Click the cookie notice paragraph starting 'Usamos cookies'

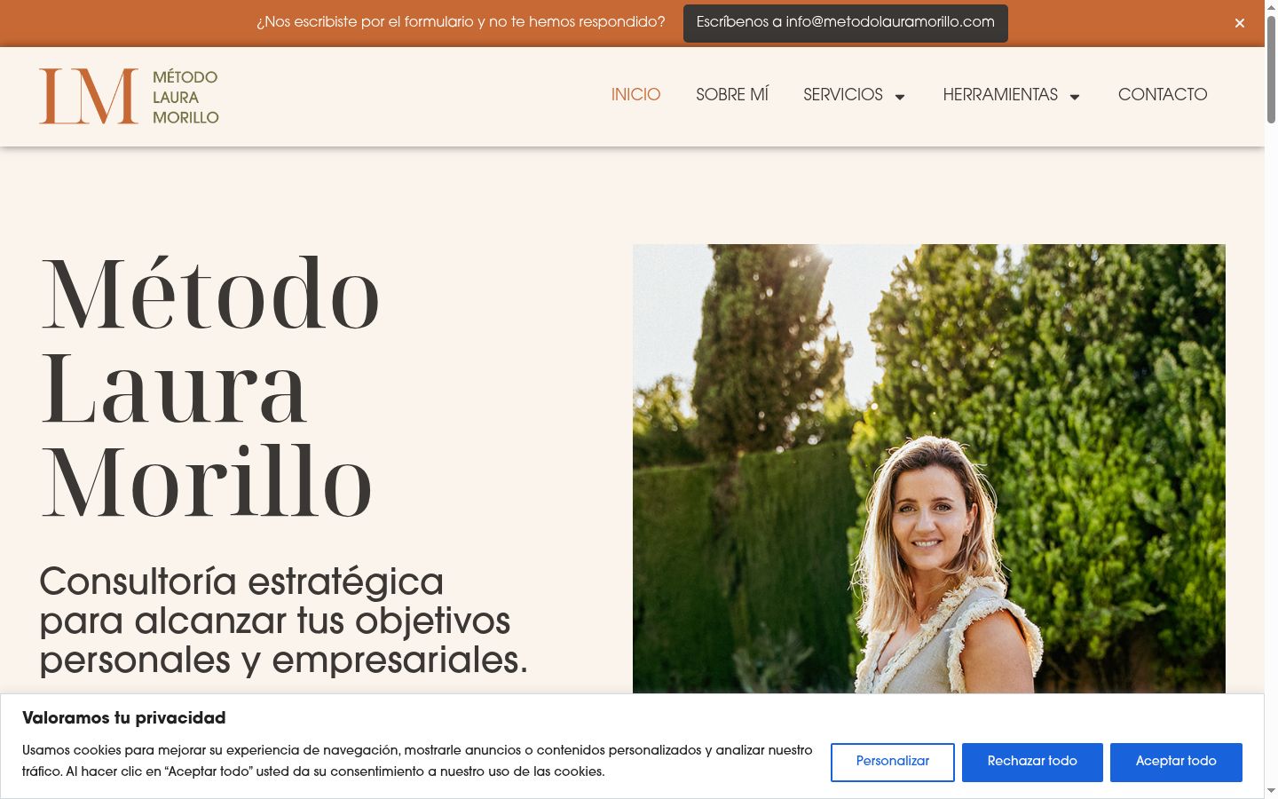[417, 761]
